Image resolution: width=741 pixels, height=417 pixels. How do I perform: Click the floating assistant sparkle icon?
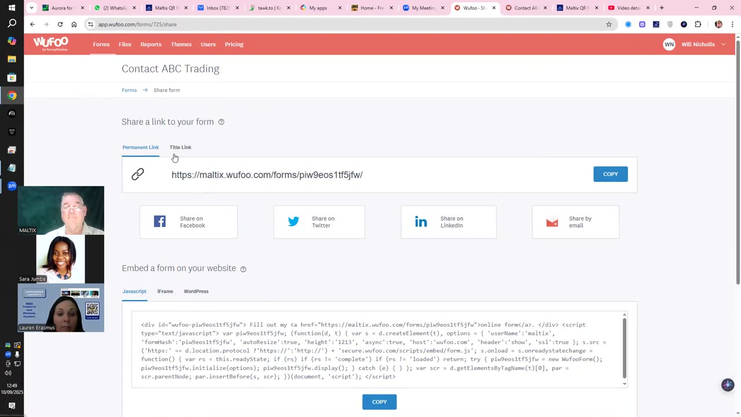point(728,385)
